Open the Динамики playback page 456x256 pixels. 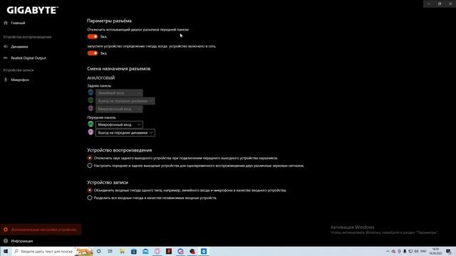(x=19, y=47)
